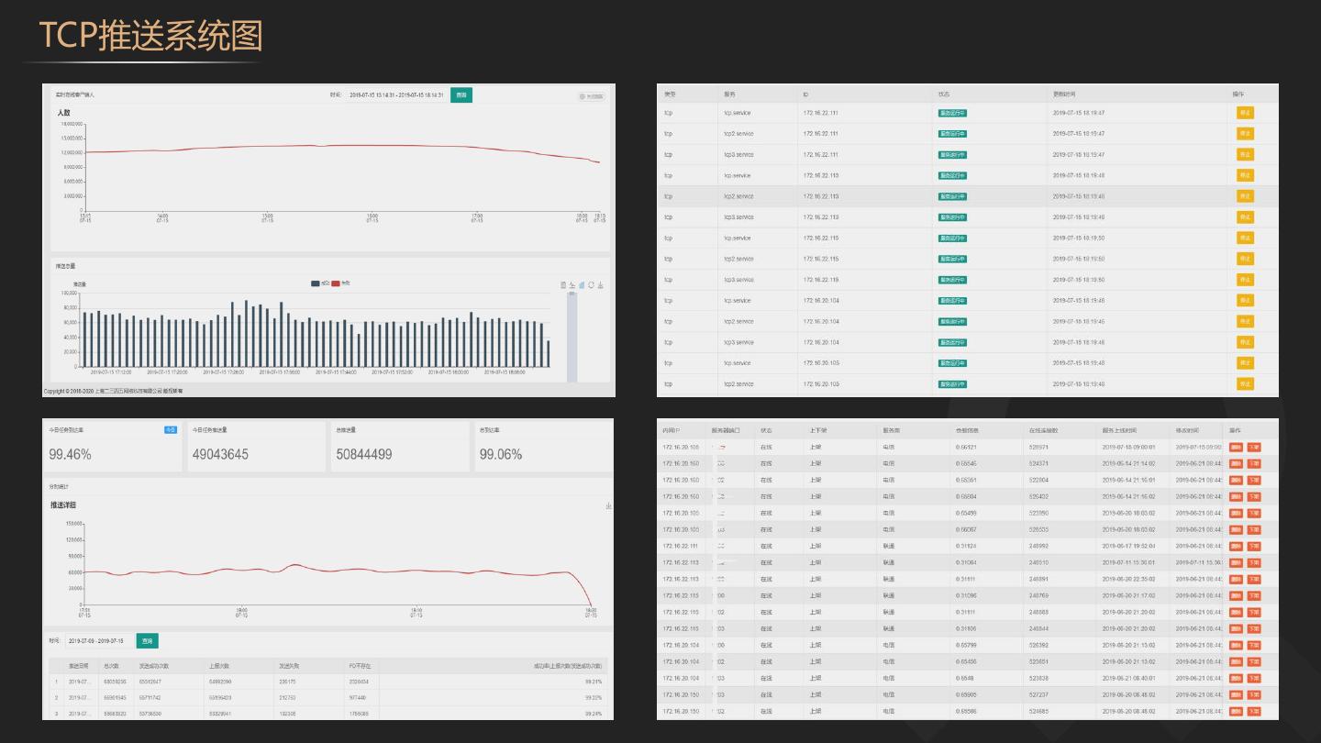Click the blue 今日 badge on arrival-rate card
1321x743 pixels.
point(171,429)
